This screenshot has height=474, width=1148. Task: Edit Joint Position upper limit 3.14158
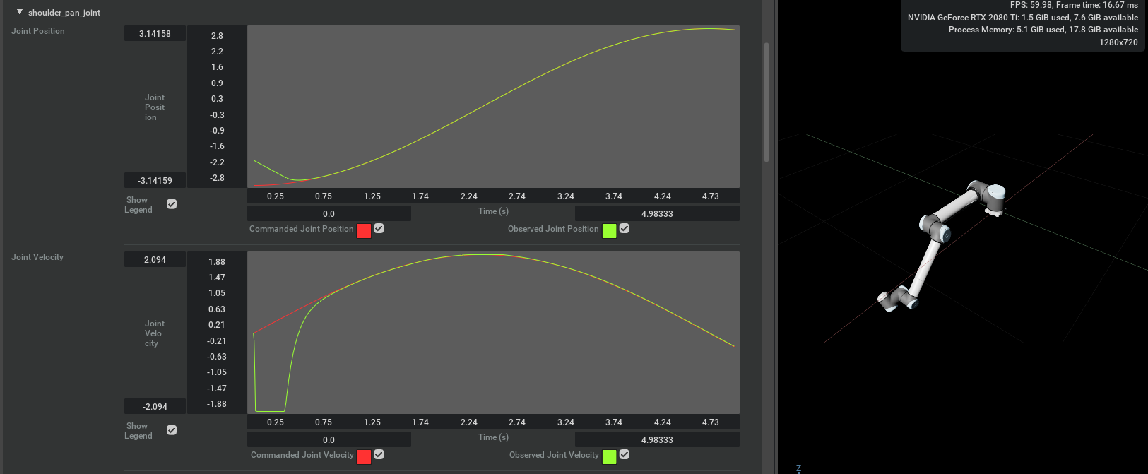coord(155,33)
